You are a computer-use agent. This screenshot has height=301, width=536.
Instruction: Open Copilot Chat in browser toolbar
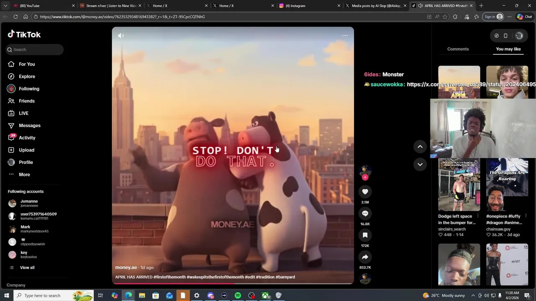(x=524, y=17)
